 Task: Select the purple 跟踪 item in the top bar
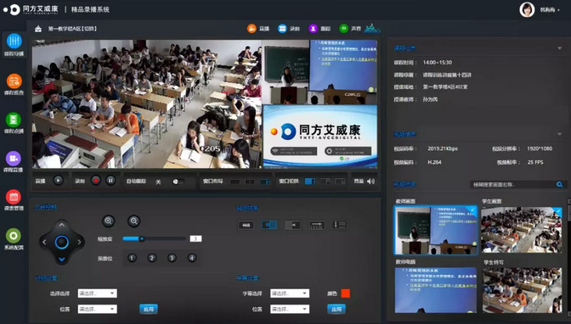[319, 28]
